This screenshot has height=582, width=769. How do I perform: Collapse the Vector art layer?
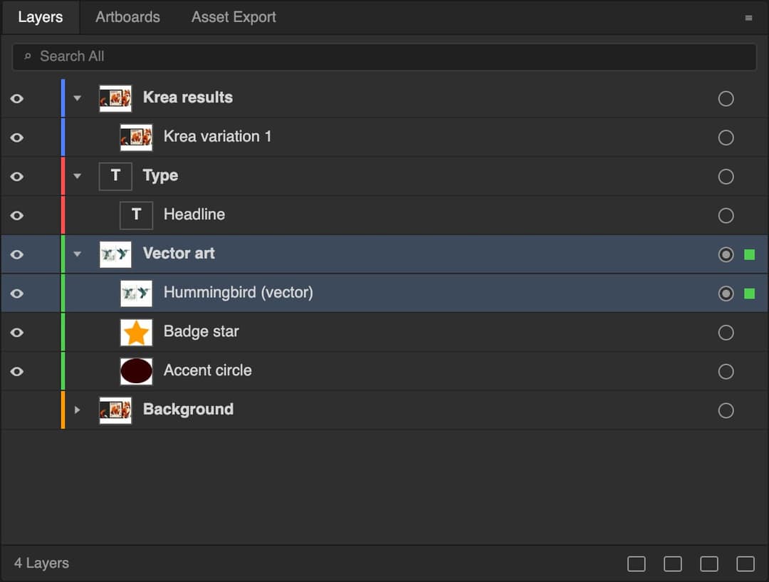tap(77, 254)
